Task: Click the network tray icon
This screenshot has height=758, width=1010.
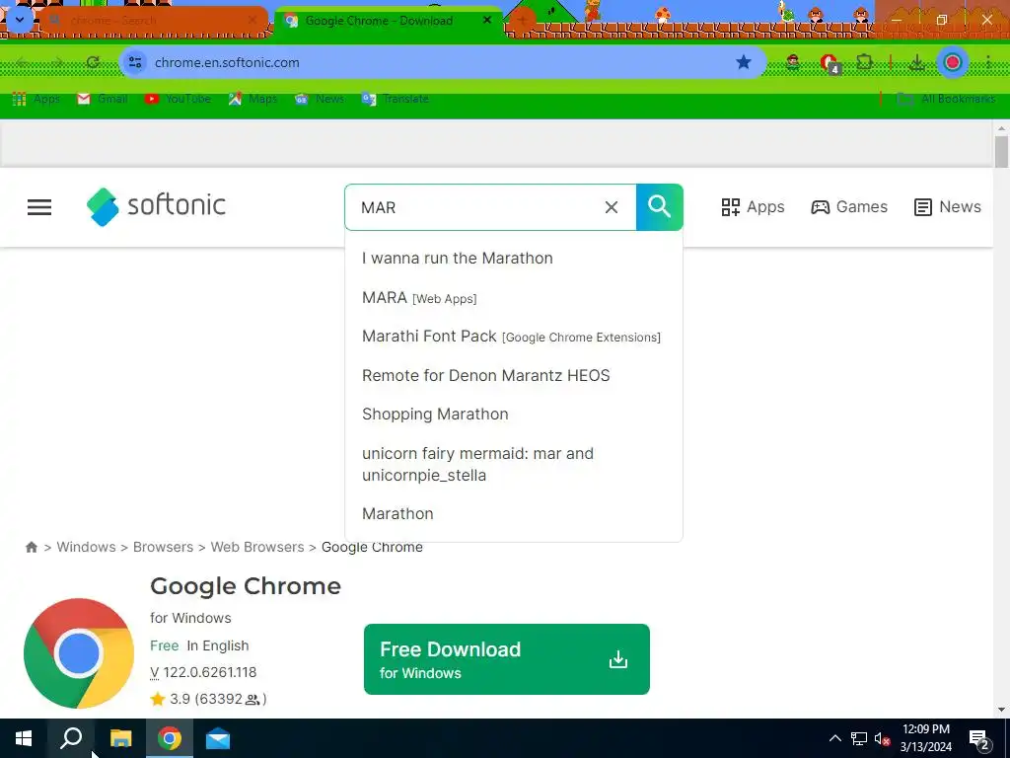Action: pyautogui.click(x=859, y=738)
